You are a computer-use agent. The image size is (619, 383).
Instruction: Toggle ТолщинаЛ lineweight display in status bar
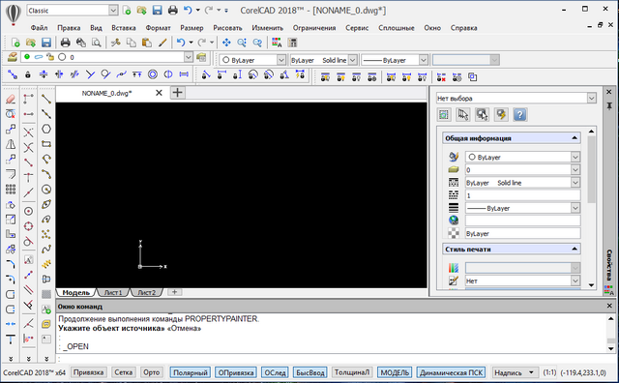352,372
